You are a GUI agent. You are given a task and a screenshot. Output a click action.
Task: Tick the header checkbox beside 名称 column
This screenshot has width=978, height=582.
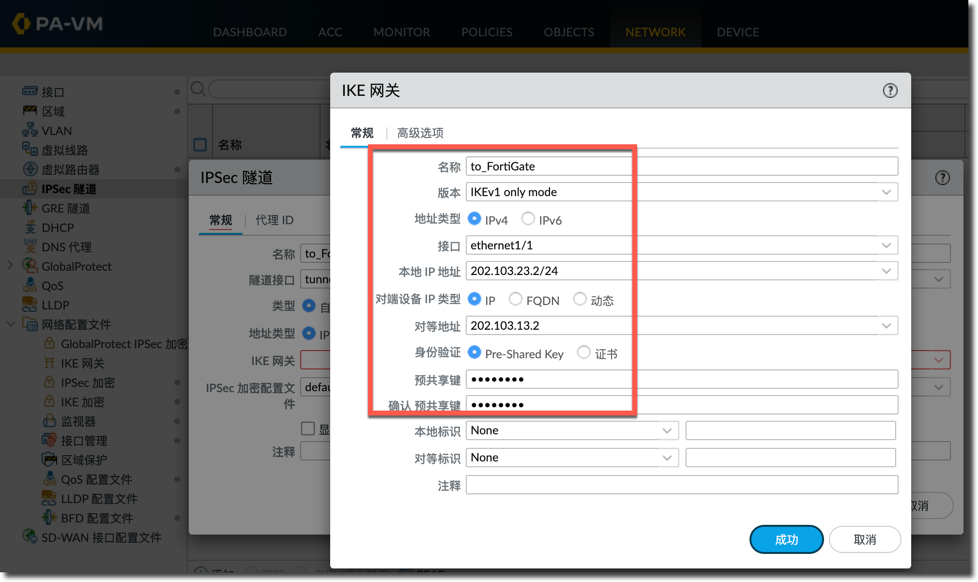200,144
